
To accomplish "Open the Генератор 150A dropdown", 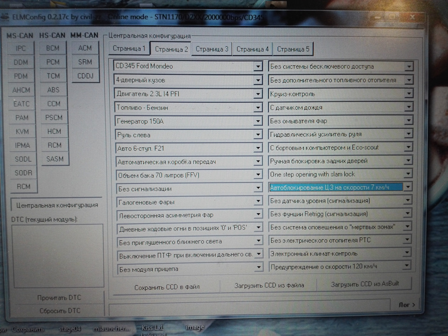I will [258, 121].
